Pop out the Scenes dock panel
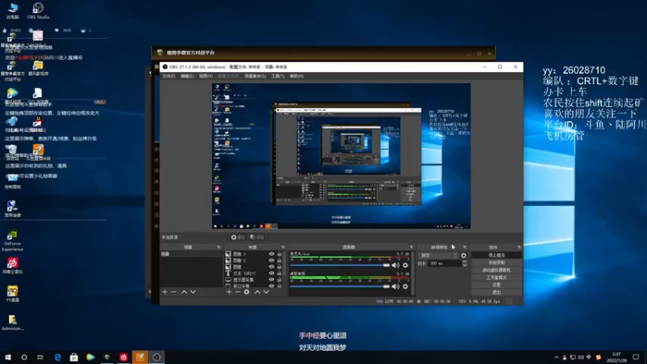Image resolution: width=647 pixels, height=364 pixels. (x=218, y=247)
